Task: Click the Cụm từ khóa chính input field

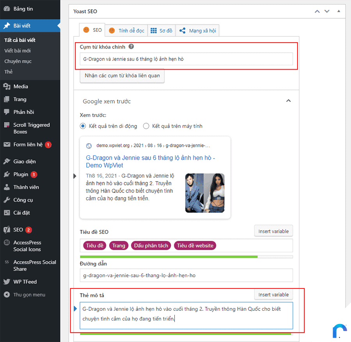Action: click(x=186, y=59)
